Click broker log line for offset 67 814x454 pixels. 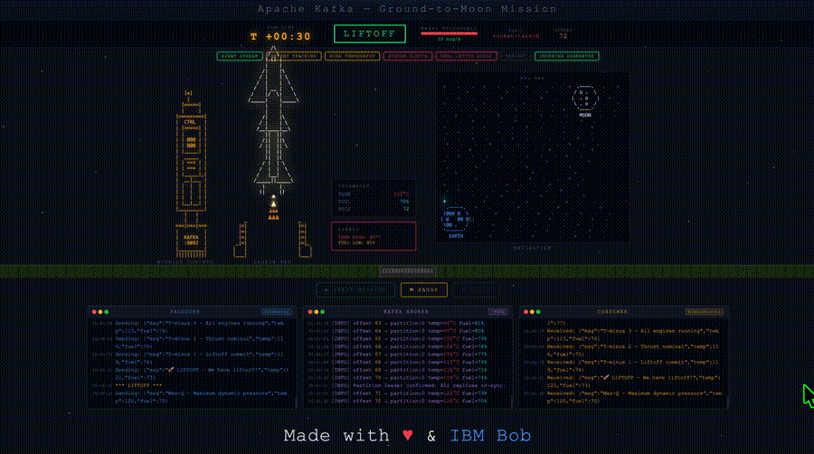coord(398,355)
